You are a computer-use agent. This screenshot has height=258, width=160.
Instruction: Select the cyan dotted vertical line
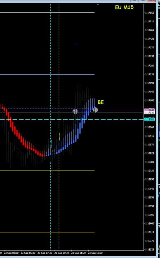[50, 127]
